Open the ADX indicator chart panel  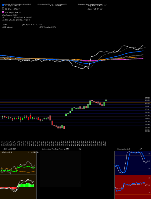(18, 163)
